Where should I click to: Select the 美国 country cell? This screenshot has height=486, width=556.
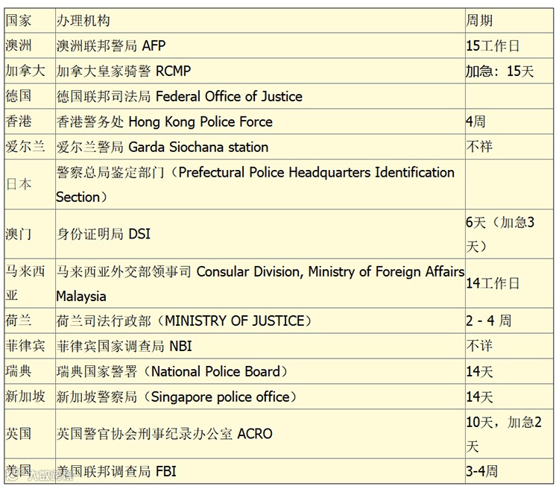coord(30,471)
